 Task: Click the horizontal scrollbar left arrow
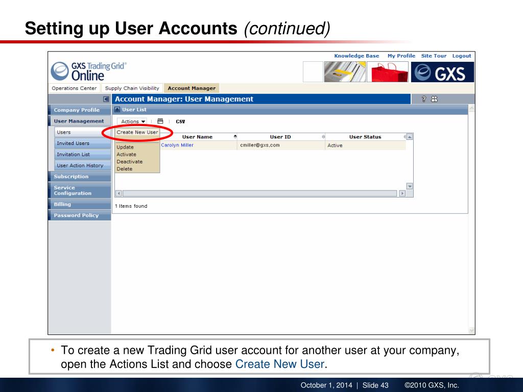pos(118,193)
